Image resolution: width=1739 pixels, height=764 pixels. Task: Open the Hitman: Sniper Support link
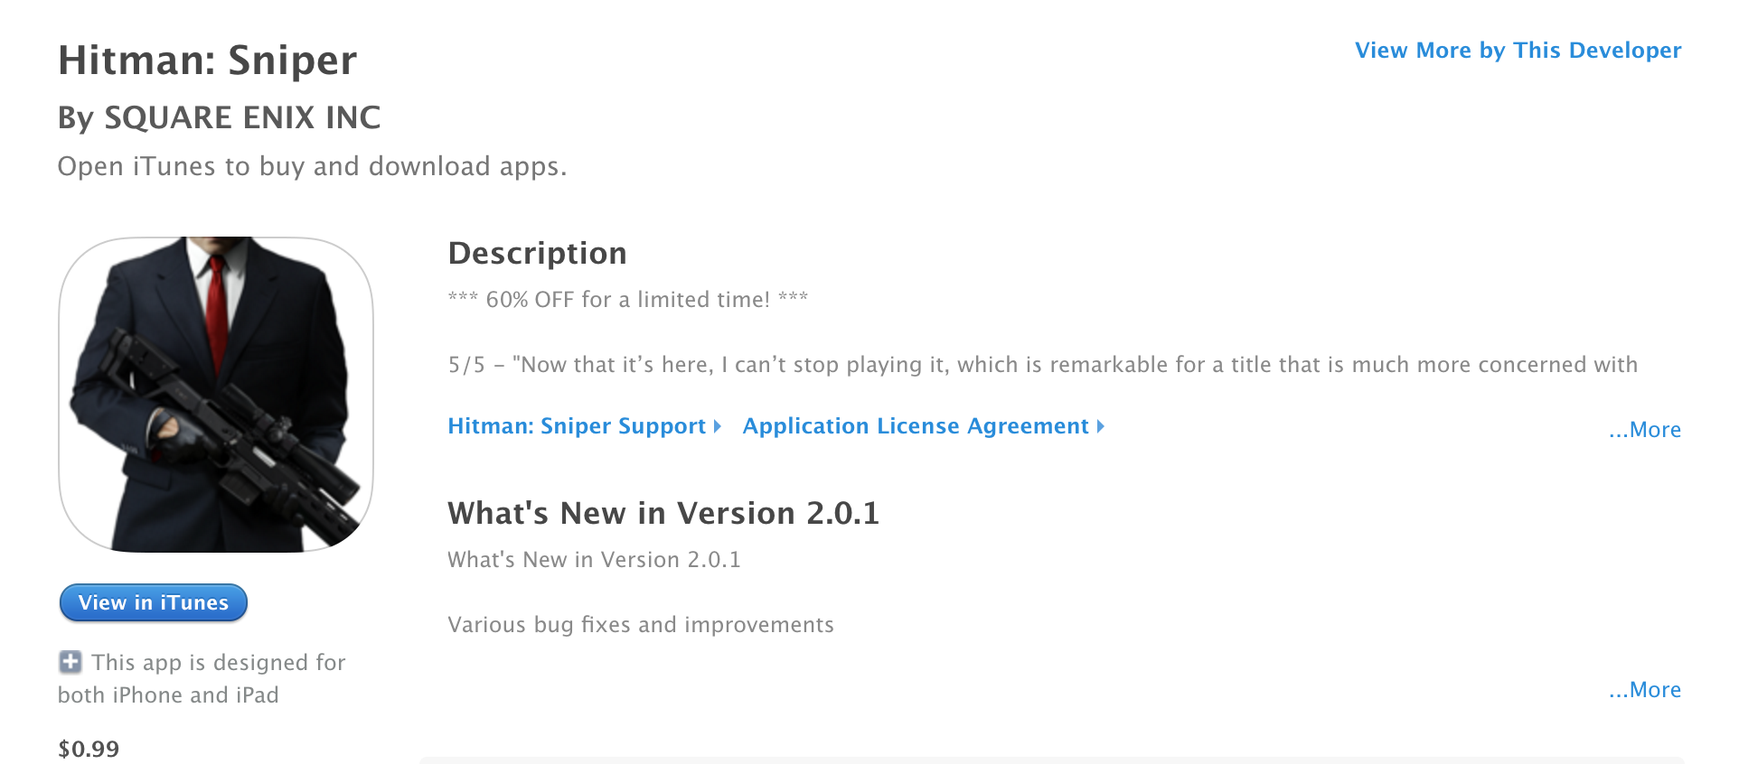577,426
